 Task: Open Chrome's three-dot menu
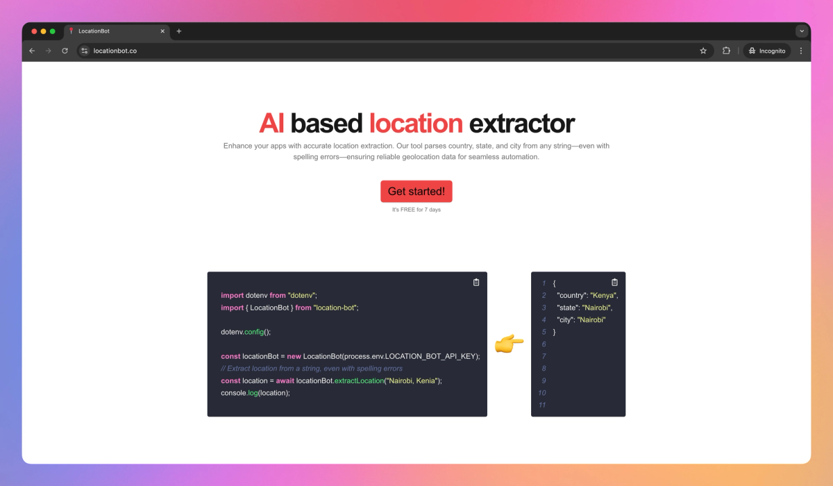[801, 50]
